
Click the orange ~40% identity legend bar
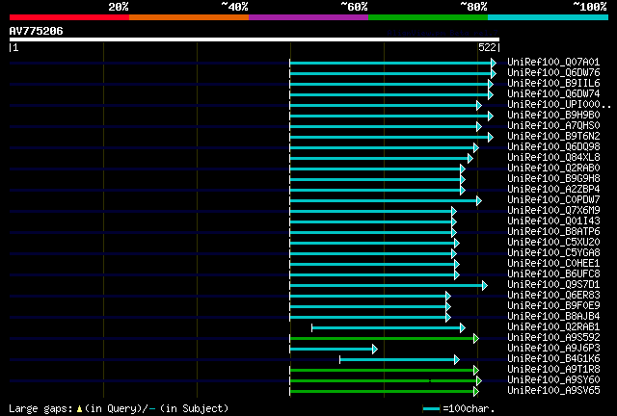point(189,17)
